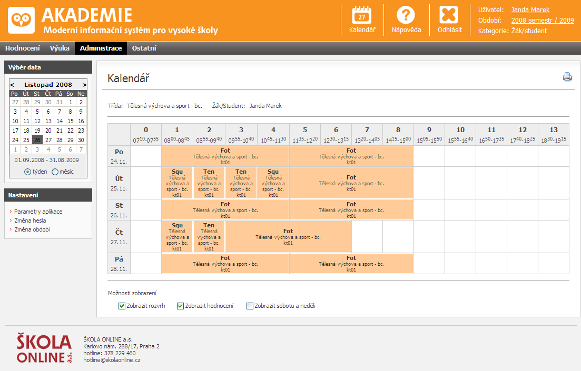Image resolution: width=581 pixels, height=371 pixels.
Task: Click Tuesday's first Squ lesson block
Action: pyautogui.click(x=177, y=183)
